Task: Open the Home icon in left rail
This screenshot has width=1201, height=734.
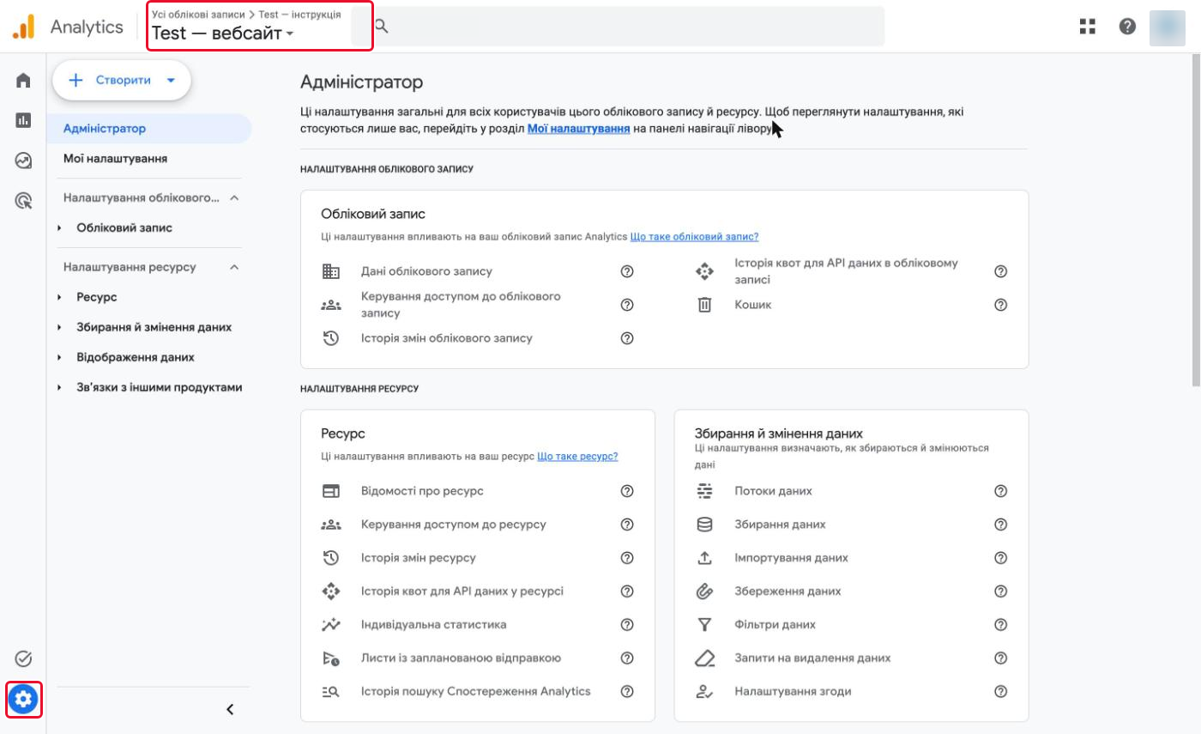Action: (23, 81)
